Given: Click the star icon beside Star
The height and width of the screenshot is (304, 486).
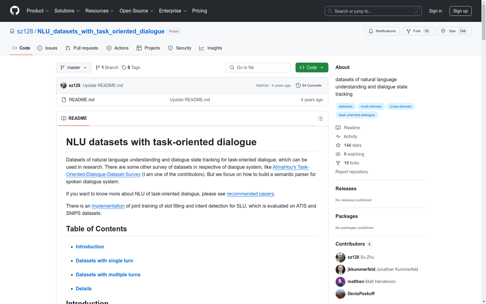Looking at the screenshot, I should click(x=443, y=31).
